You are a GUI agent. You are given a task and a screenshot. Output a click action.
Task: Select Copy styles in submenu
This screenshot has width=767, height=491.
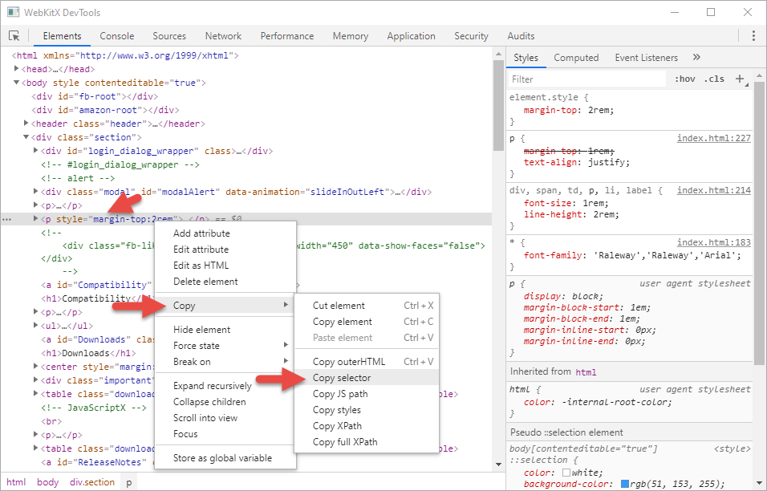pyautogui.click(x=367, y=410)
